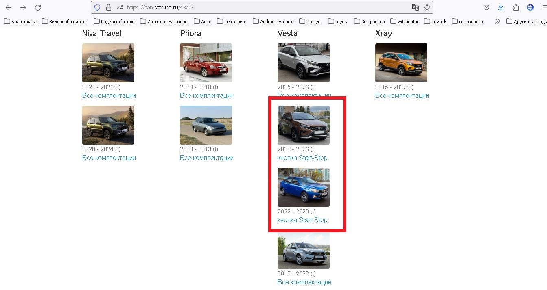Open the Pocket save icon
The width and height of the screenshot is (547, 290).
[x=486, y=7]
